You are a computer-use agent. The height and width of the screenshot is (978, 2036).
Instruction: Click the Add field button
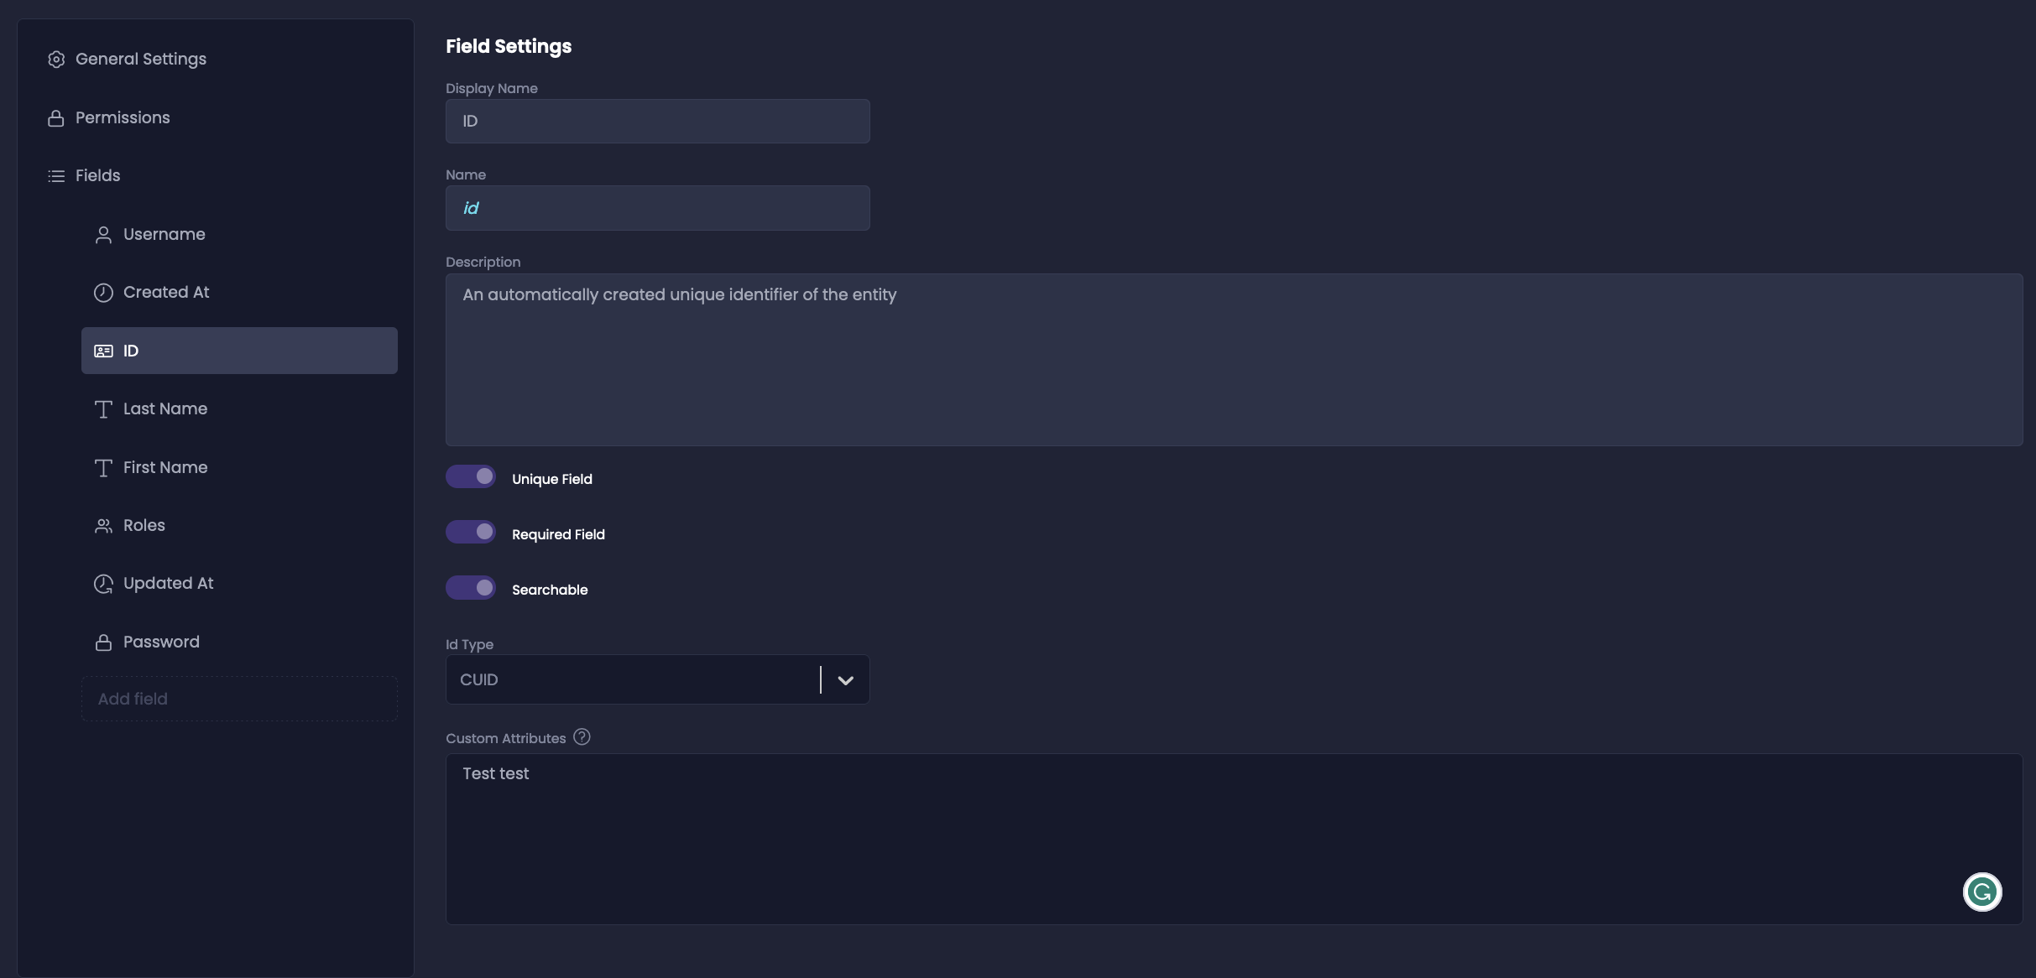pyautogui.click(x=239, y=698)
